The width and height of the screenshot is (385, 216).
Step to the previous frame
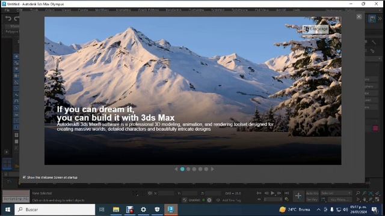266,193
